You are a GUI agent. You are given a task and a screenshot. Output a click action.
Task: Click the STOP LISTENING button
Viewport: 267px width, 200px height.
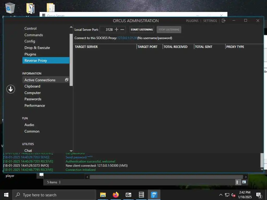[x=169, y=30]
